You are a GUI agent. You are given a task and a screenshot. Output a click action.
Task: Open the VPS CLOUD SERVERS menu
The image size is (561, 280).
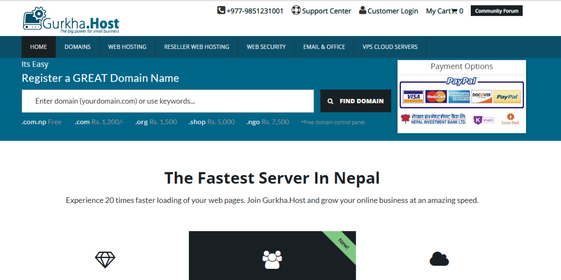pyautogui.click(x=390, y=47)
